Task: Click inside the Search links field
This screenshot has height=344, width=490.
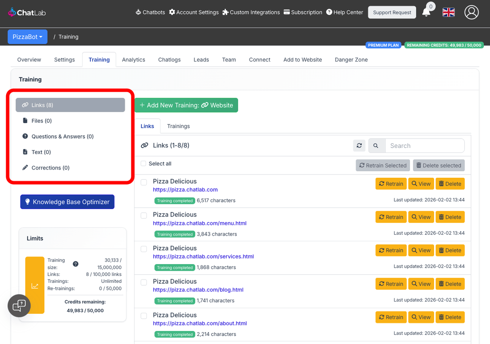Action: point(425,146)
